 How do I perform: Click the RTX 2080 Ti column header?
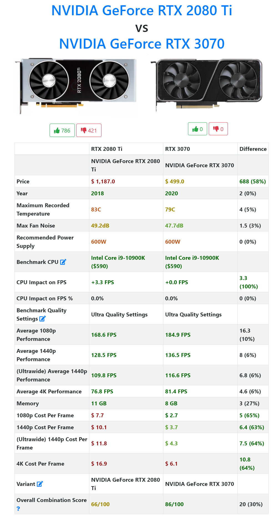point(107,149)
